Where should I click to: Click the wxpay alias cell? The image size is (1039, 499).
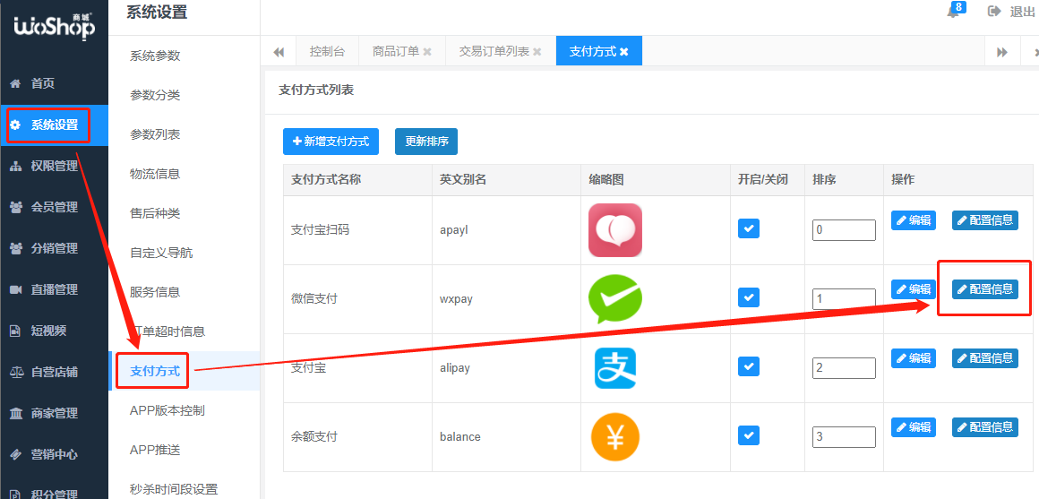pyautogui.click(x=505, y=299)
